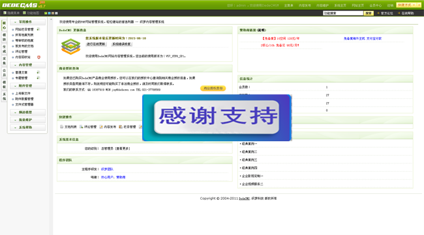The width and height of the screenshot is (424, 235).
Task: Select the green skin color swatch
Action: 46,13
